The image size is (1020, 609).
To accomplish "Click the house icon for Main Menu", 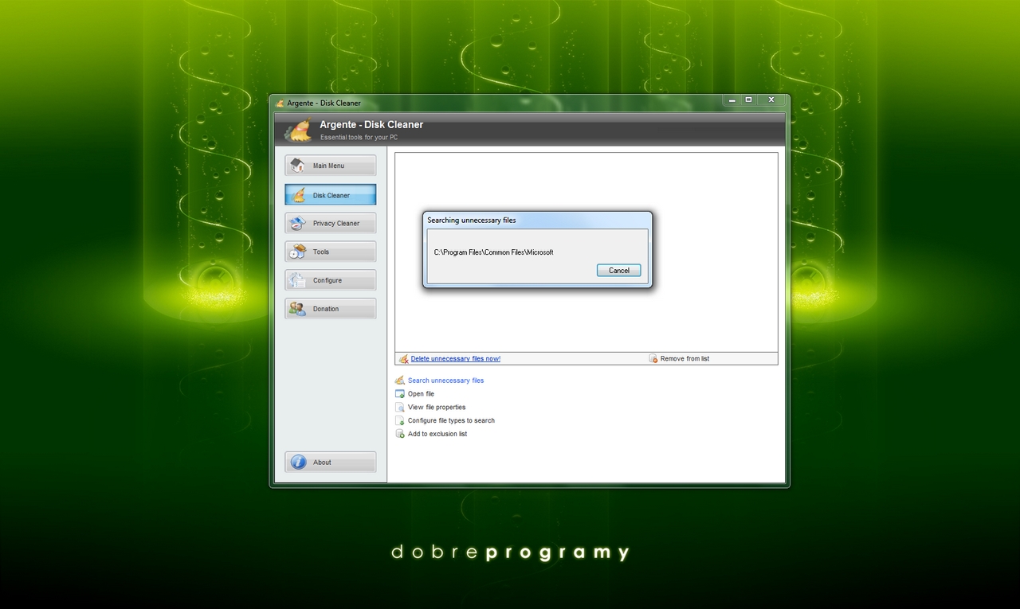I will (x=298, y=166).
